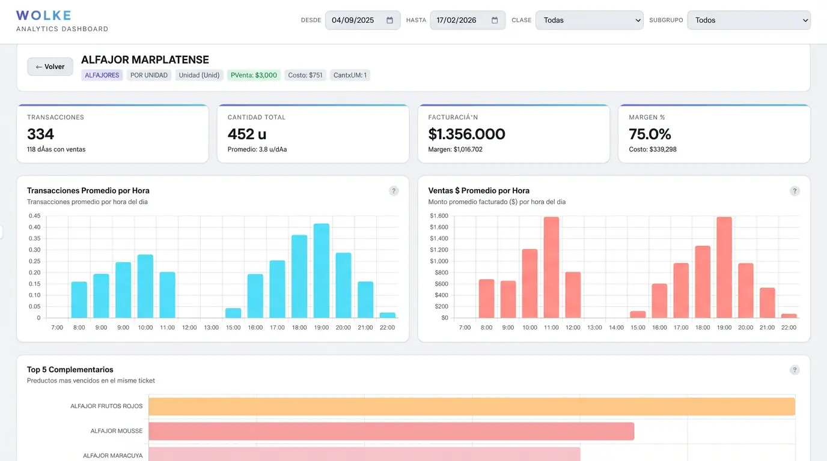
Task: Click the help icon on Ventas $ Promedio por Hora
Action: point(795,190)
